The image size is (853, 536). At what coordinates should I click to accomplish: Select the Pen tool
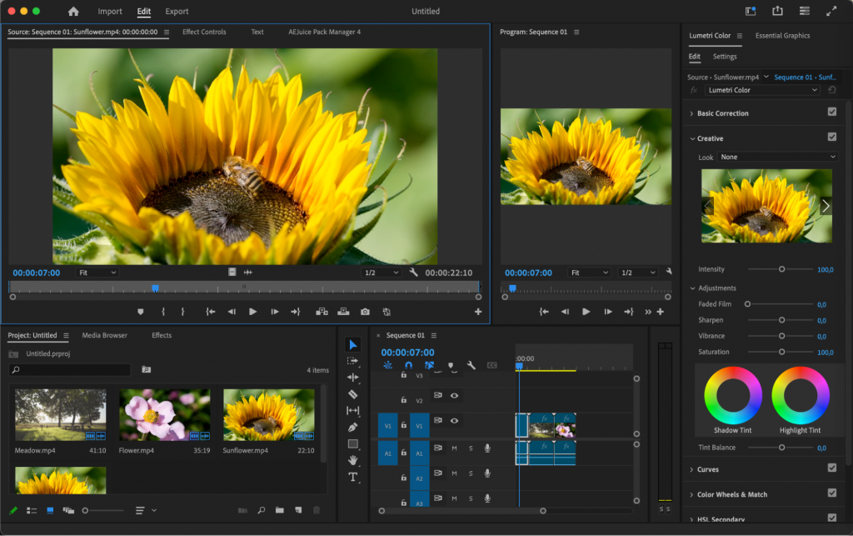click(353, 428)
